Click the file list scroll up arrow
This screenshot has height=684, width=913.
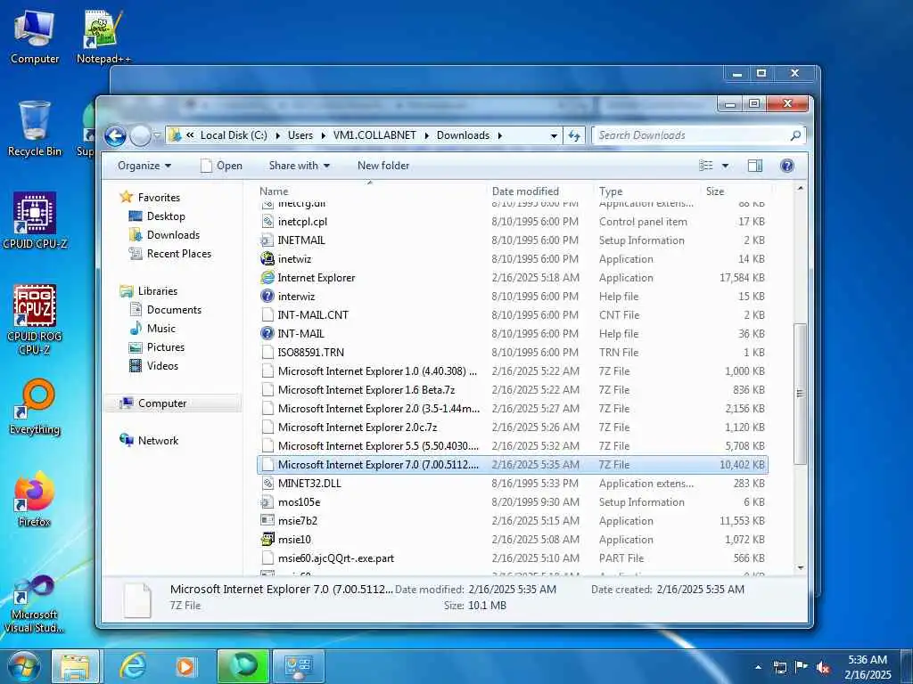click(x=801, y=189)
